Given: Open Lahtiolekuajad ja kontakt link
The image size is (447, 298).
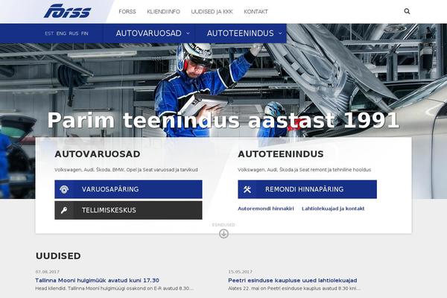Looking at the screenshot, I should (333, 209).
